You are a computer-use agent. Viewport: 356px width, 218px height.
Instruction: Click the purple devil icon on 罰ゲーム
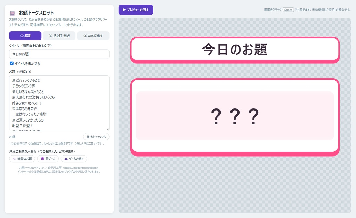(42, 159)
